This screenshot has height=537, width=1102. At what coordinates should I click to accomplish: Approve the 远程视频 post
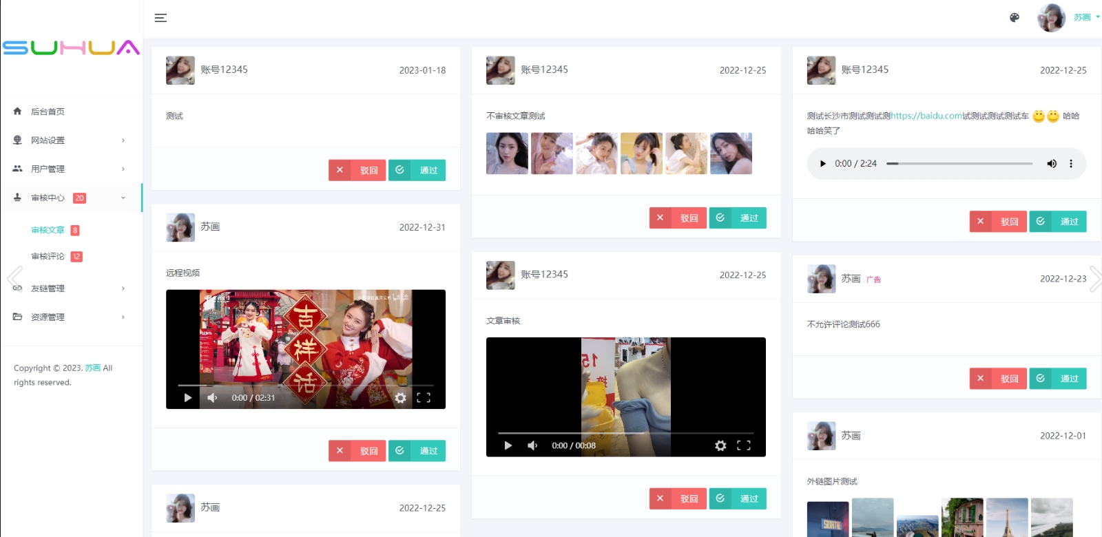[x=417, y=451]
